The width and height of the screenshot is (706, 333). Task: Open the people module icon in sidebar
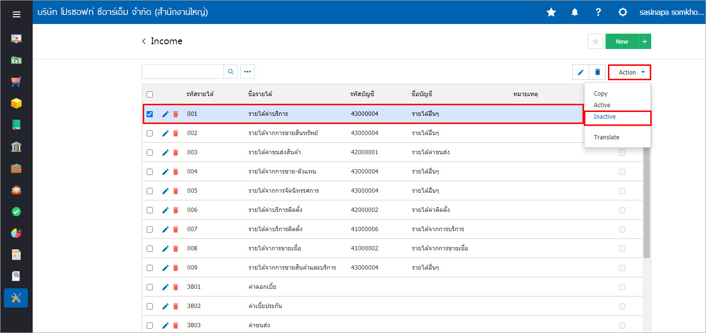16,190
